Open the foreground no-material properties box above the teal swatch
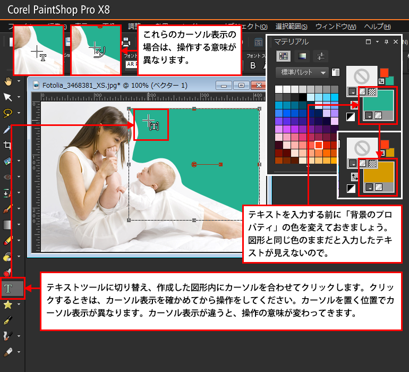Image resolution: width=409 pixels, height=372 pixels. (362, 77)
